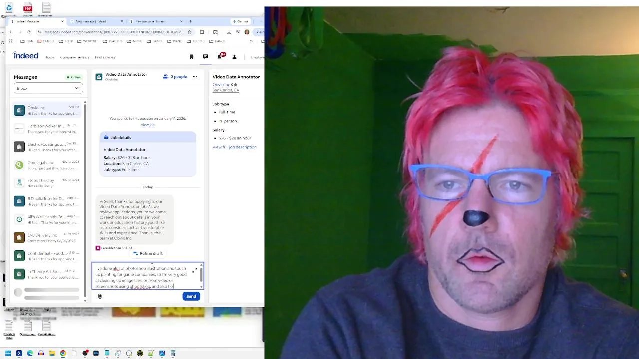Follow the View job link

(x=148, y=125)
